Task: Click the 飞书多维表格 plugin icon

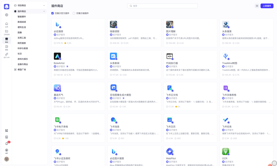Action: 226,88
